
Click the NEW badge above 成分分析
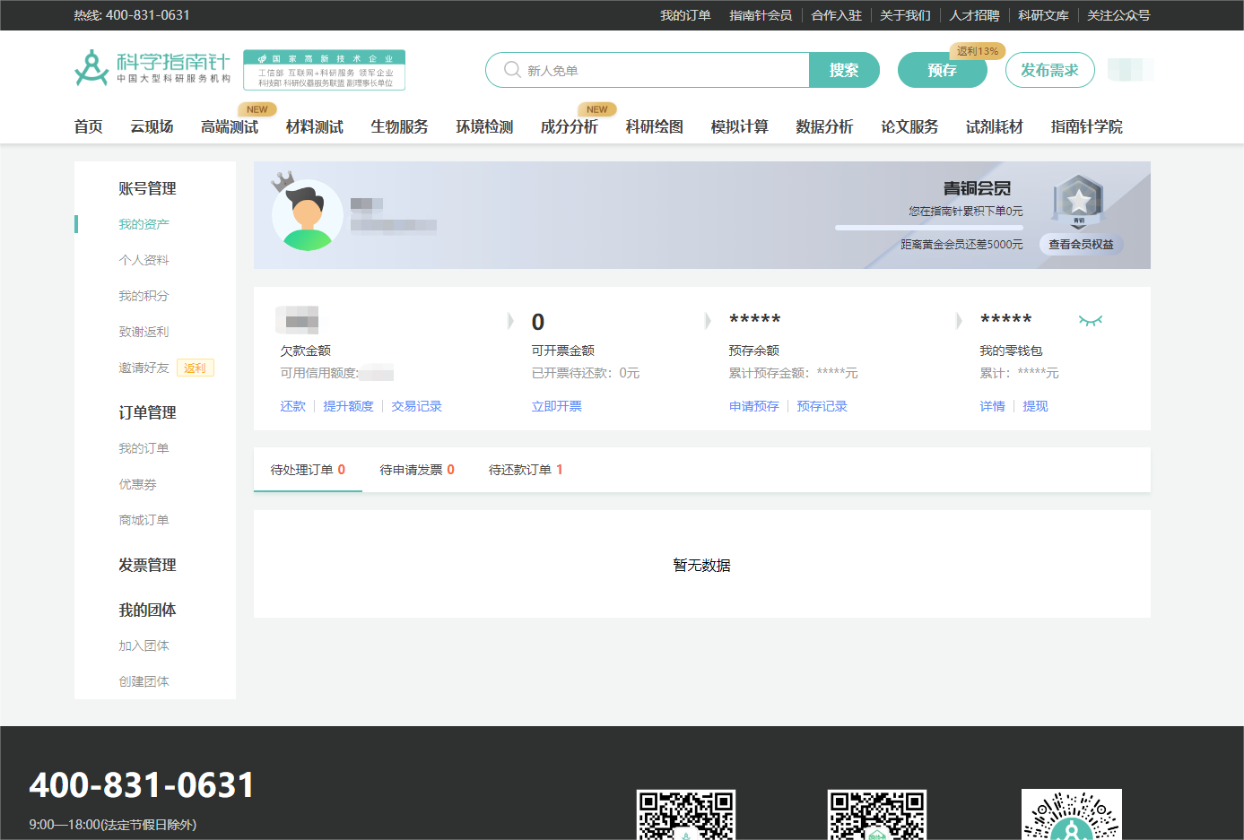596,108
